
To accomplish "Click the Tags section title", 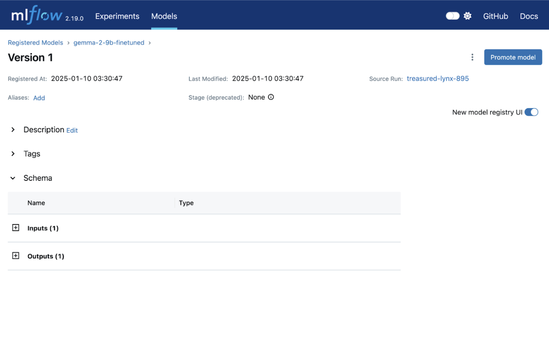I will coord(32,154).
